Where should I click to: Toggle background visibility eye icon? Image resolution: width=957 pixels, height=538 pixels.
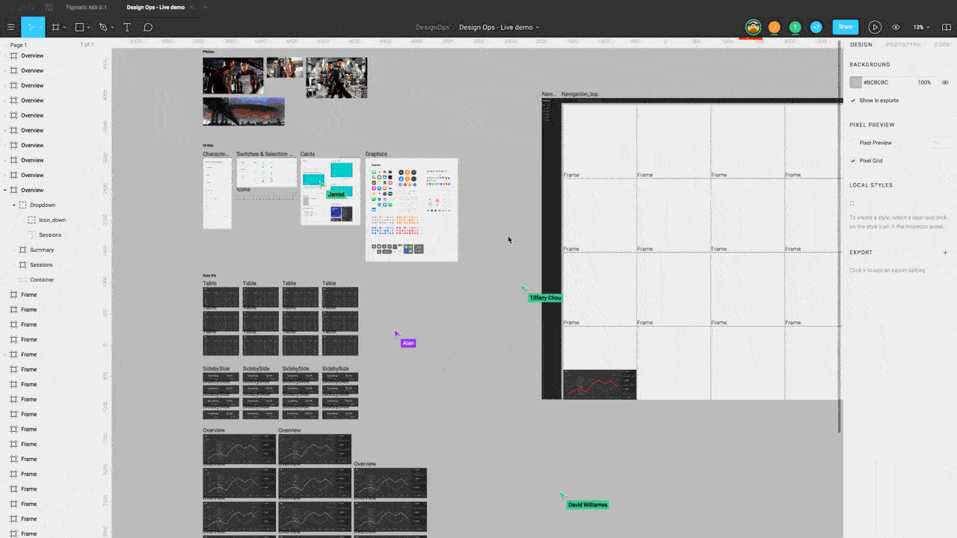945,82
